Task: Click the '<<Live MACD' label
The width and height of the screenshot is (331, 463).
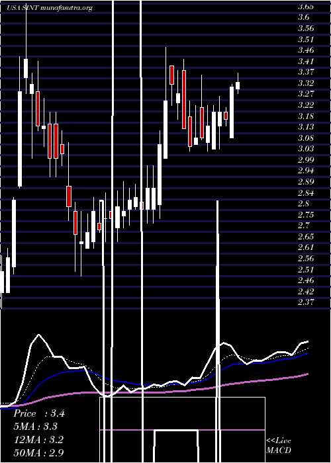Action: (279, 446)
